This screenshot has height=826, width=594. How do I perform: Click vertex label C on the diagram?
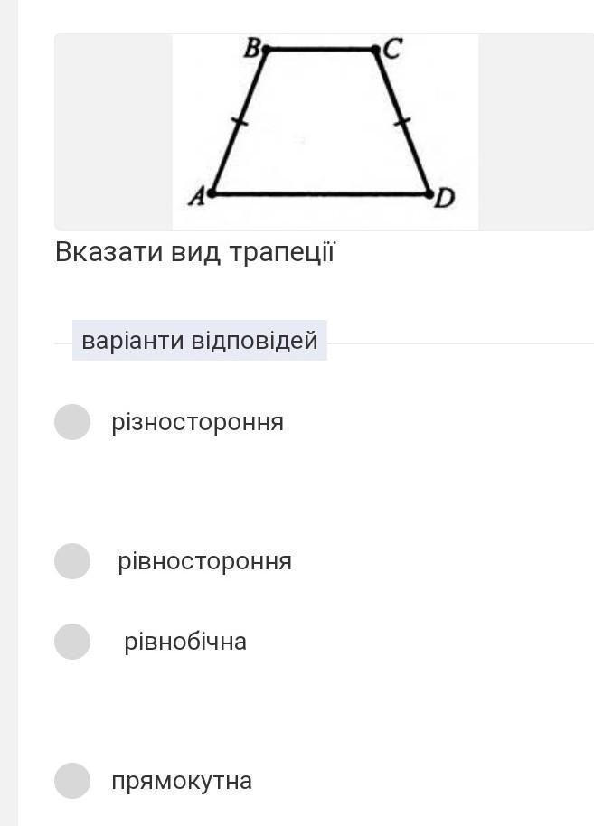tap(392, 50)
